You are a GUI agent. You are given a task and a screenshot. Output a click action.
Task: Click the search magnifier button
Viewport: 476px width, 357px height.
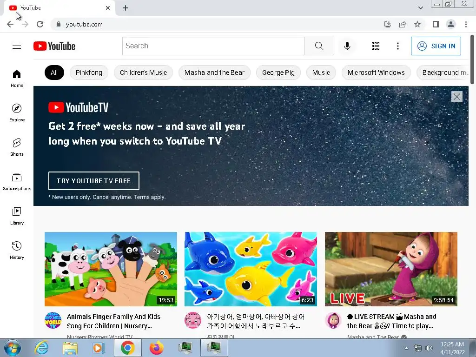[319, 46]
